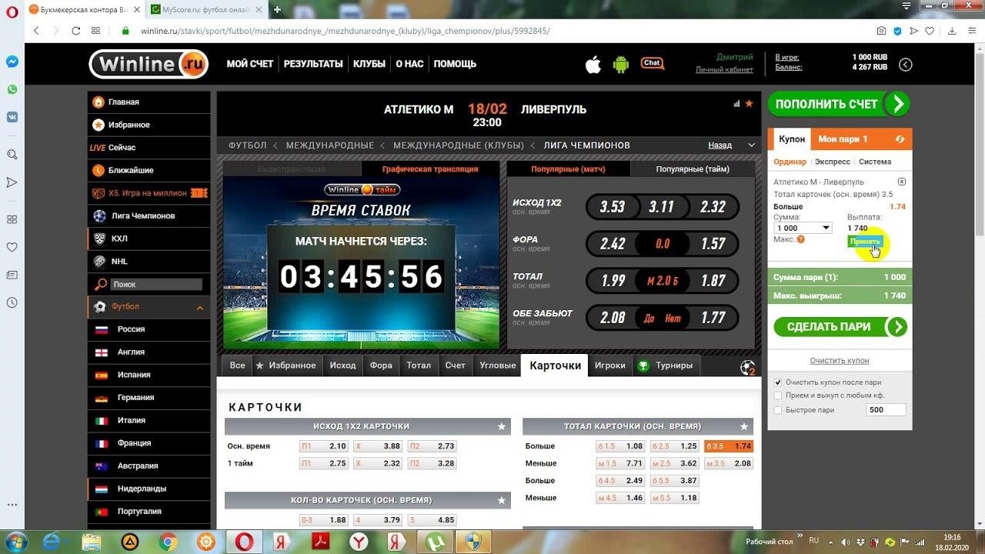This screenshot has width=985, height=554.
Task: Open the Сумма amount dropdown
Action: 803,228
